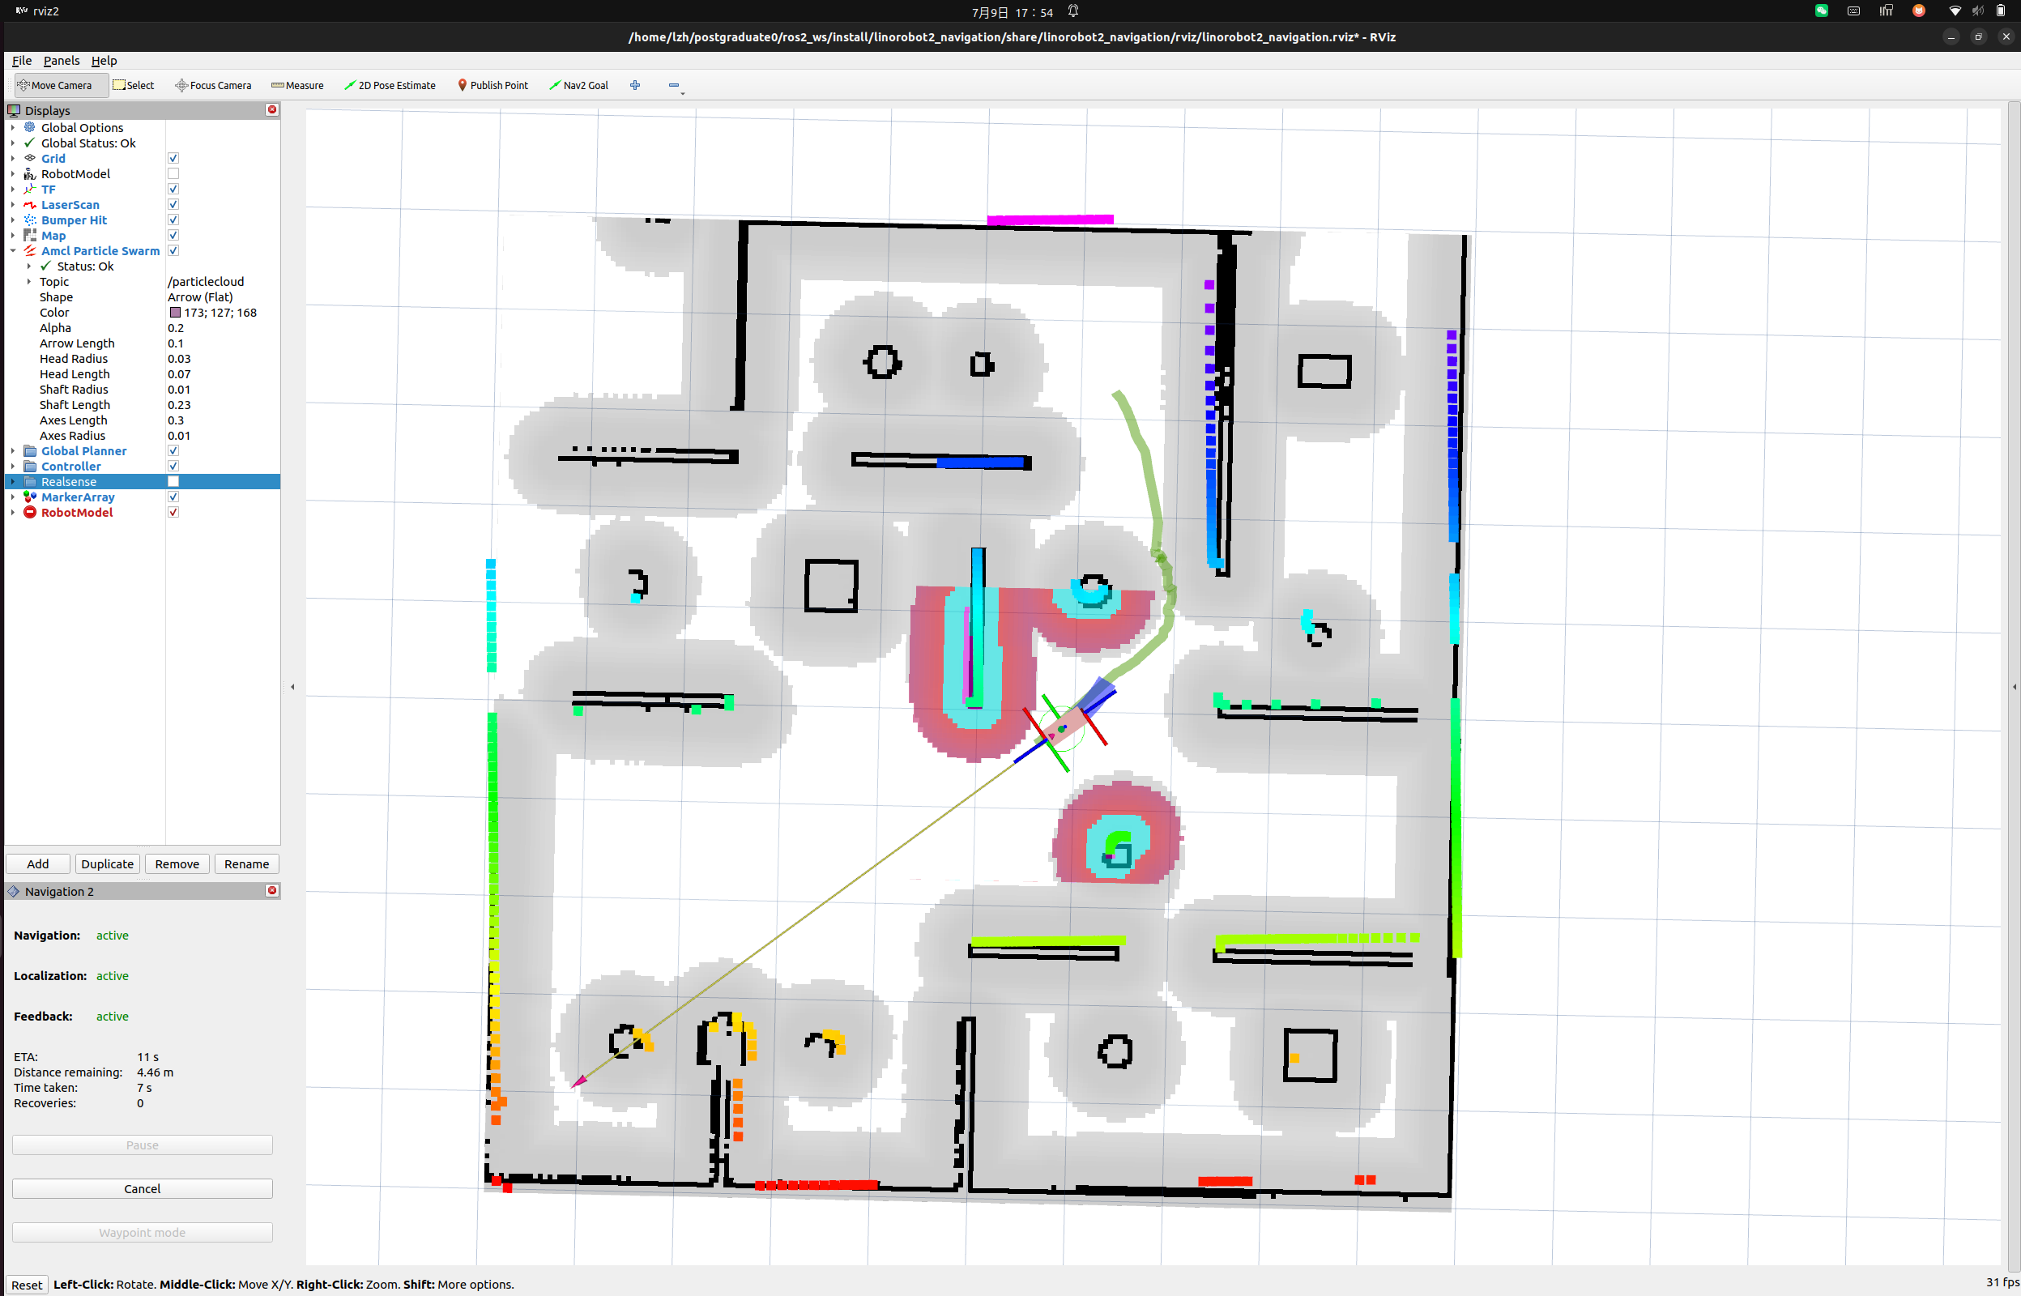2021x1296 pixels.
Task: Open the Panels menu
Action: click(x=62, y=61)
